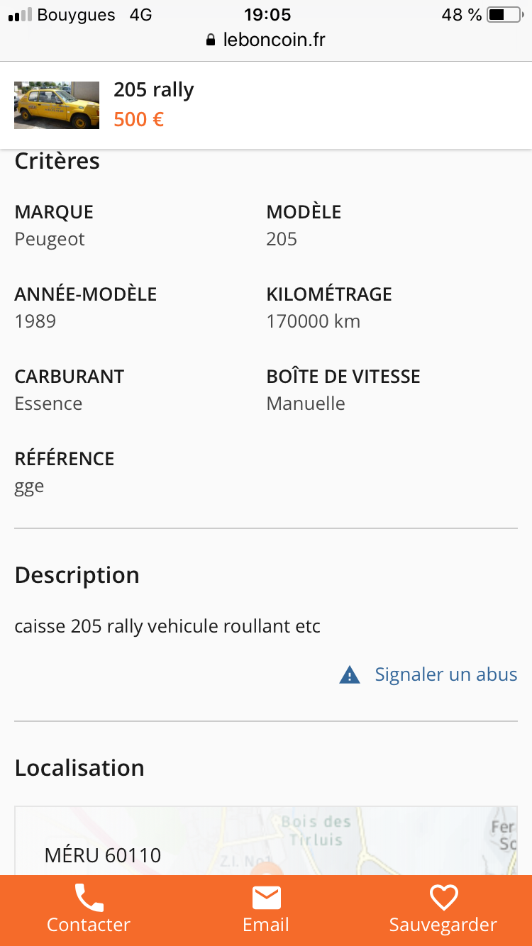Tap the heart Sauvegarder icon

coord(443,898)
